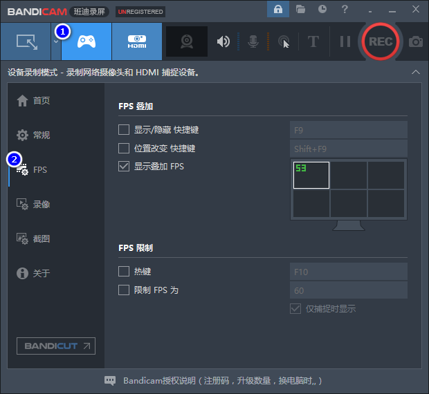Select top-right FPS overlay position
The width and height of the screenshot is (429, 394).
click(x=386, y=175)
